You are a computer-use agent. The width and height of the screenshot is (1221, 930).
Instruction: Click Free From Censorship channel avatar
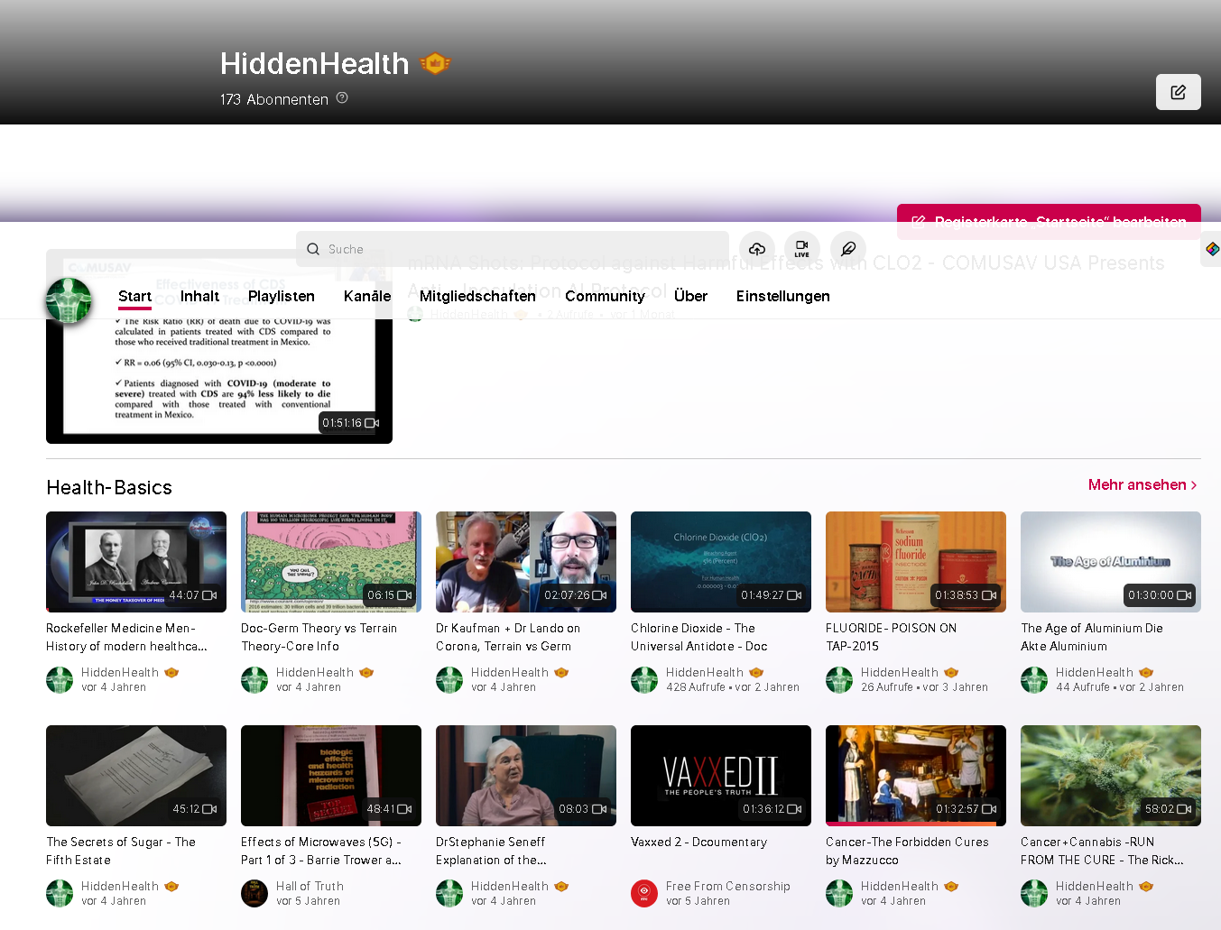pyautogui.click(x=644, y=893)
